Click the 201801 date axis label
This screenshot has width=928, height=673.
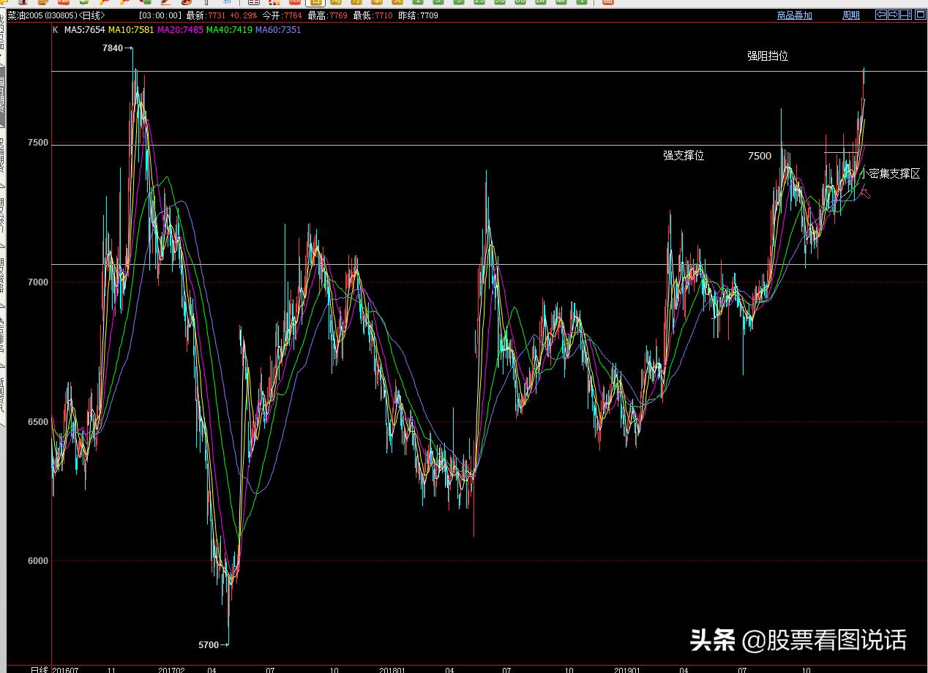[393, 669]
